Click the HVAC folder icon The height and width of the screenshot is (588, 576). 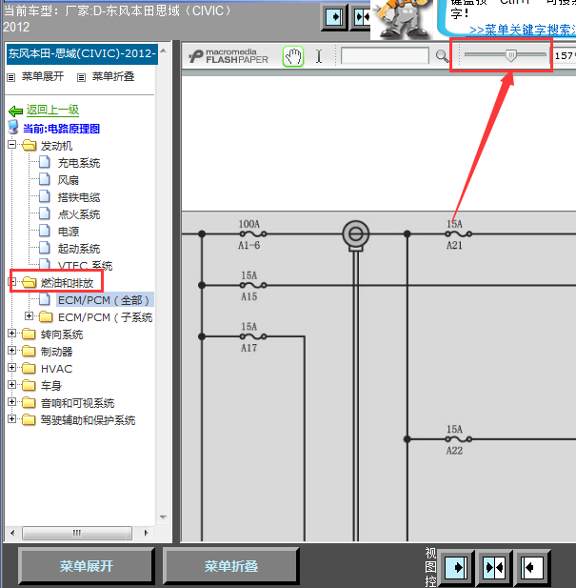[29, 368]
